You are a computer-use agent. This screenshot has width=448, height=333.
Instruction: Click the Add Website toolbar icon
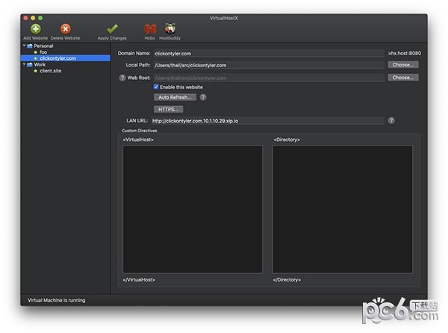(36, 29)
